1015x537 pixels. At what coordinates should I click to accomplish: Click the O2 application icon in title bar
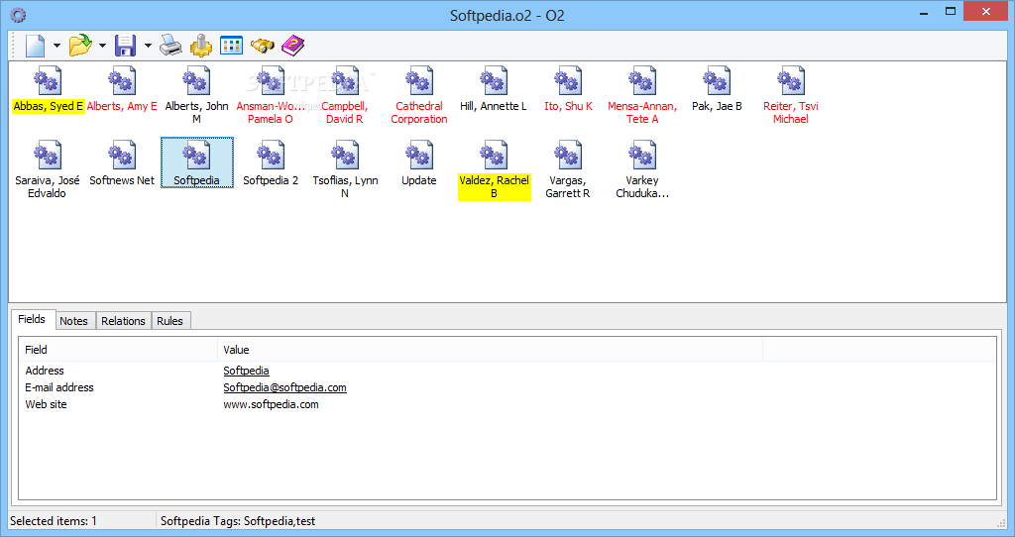coord(18,15)
